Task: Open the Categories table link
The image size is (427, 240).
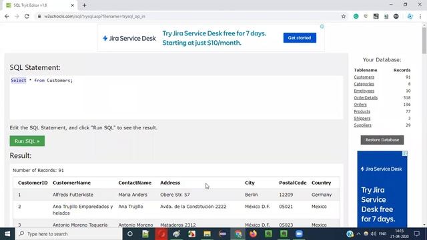Action: pyautogui.click(x=364, y=84)
